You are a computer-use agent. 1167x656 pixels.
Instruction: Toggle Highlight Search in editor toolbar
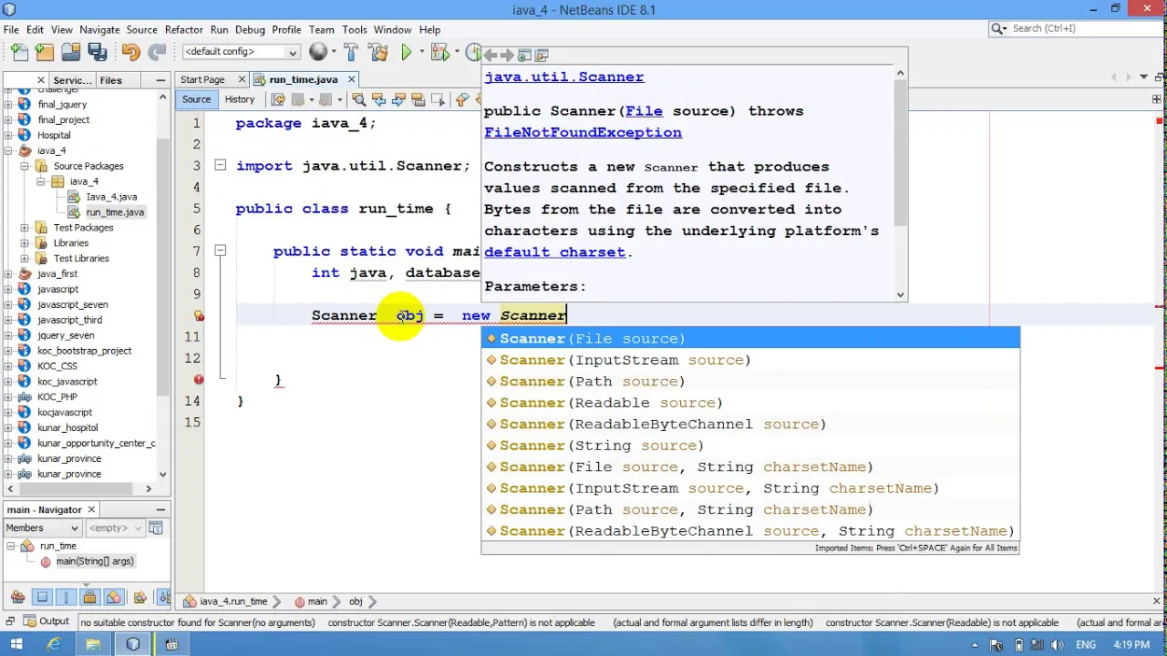point(418,99)
